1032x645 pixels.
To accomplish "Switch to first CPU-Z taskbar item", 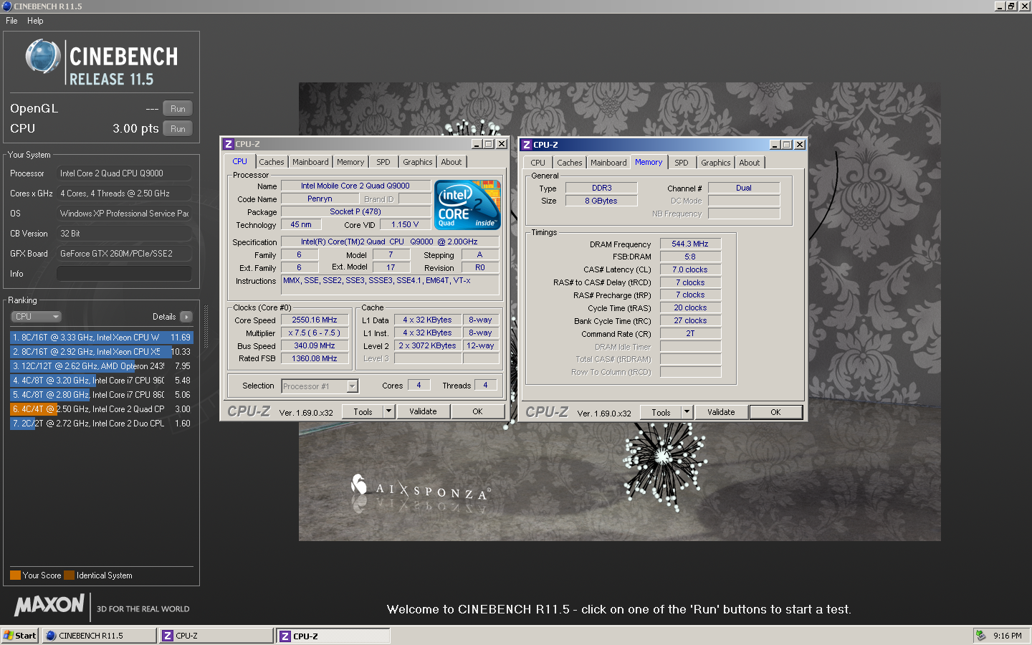I will coord(216,636).
